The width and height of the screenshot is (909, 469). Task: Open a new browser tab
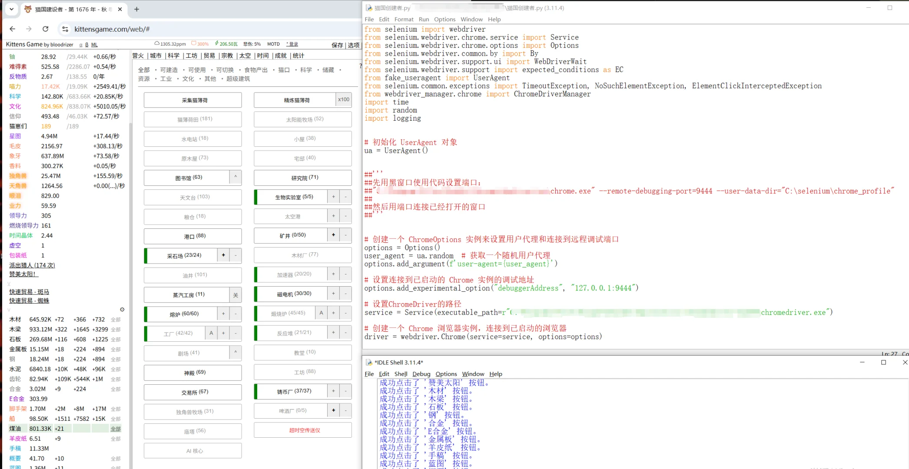136,9
